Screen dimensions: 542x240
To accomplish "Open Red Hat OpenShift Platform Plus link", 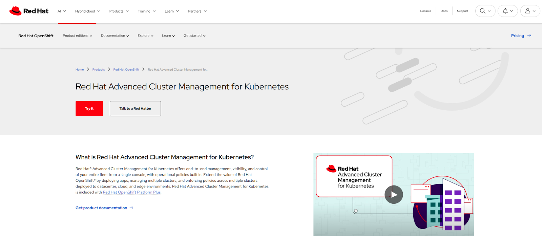I will click(x=132, y=192).
